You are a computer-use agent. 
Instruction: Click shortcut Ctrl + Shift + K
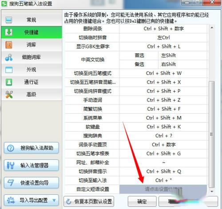[163, 127]
